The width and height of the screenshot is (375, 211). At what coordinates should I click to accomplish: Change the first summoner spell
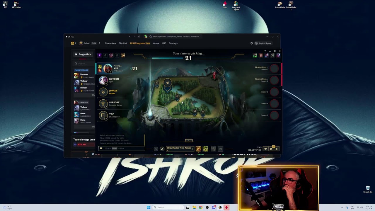[x=198, y=149]
